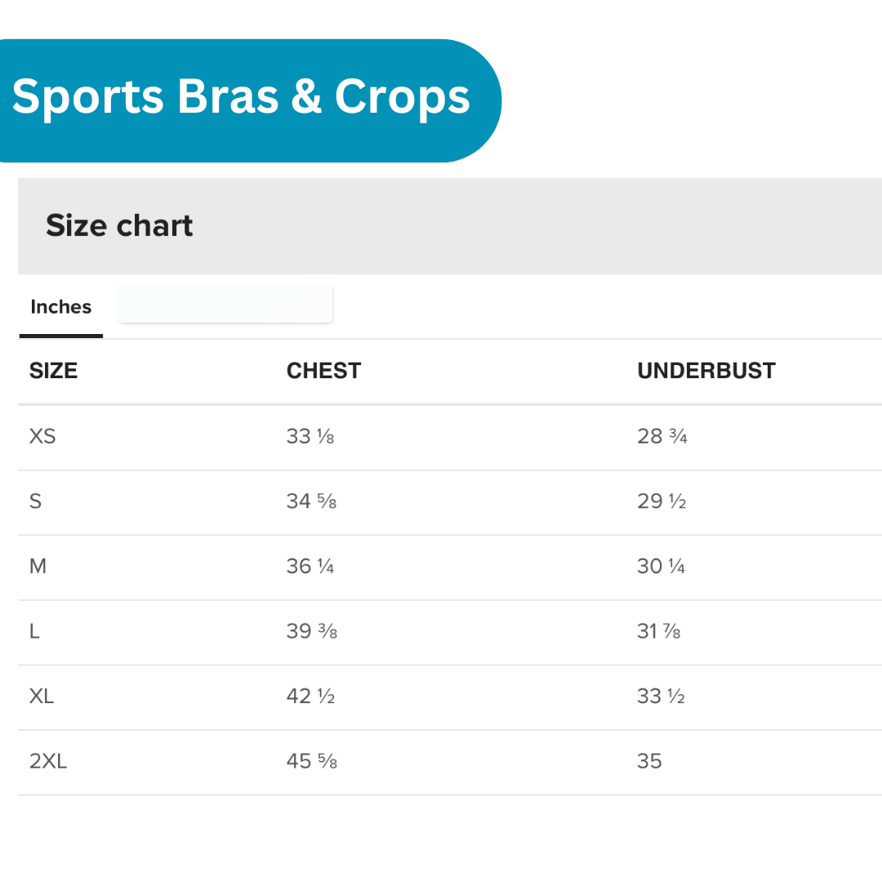Click the blank tab beside Inches

point(225,305)
